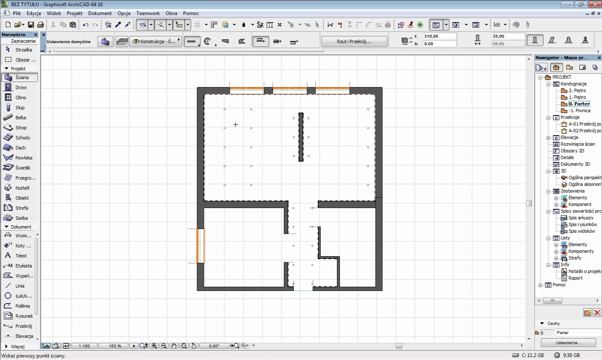The width and height of the screenshot is (602, 360).
Task: Click the Rzut i Przekrój button
Action: (x=354, y=41)
